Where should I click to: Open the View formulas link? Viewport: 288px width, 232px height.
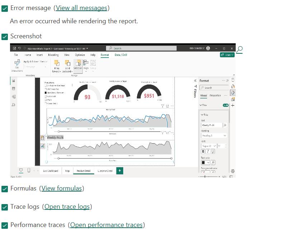click(x=62, y=188)
